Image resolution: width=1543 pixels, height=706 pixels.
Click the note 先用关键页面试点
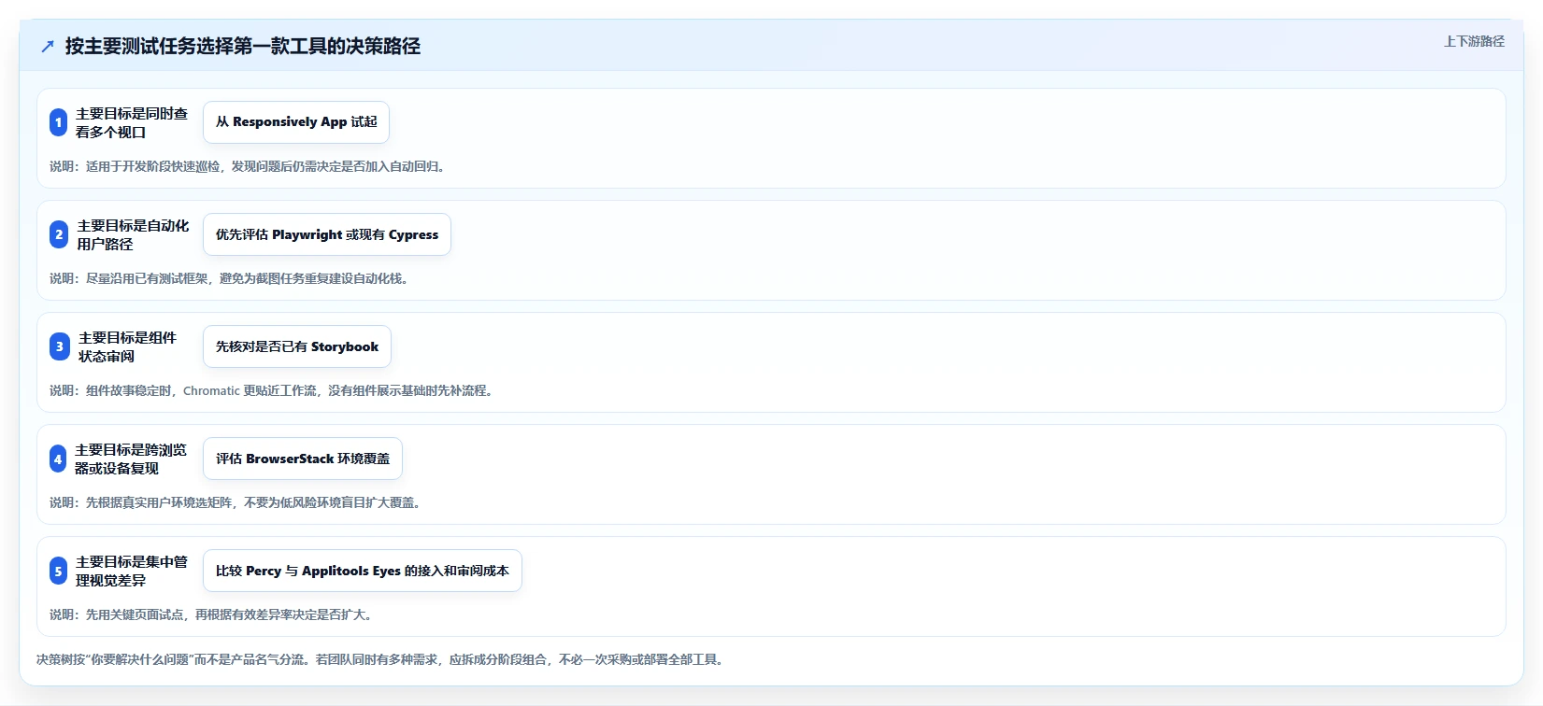pyautogui.click(x=213, y=614)
